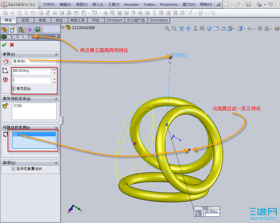
Task: Open the Simulation menu in menu bar
Action: (132, 5)
